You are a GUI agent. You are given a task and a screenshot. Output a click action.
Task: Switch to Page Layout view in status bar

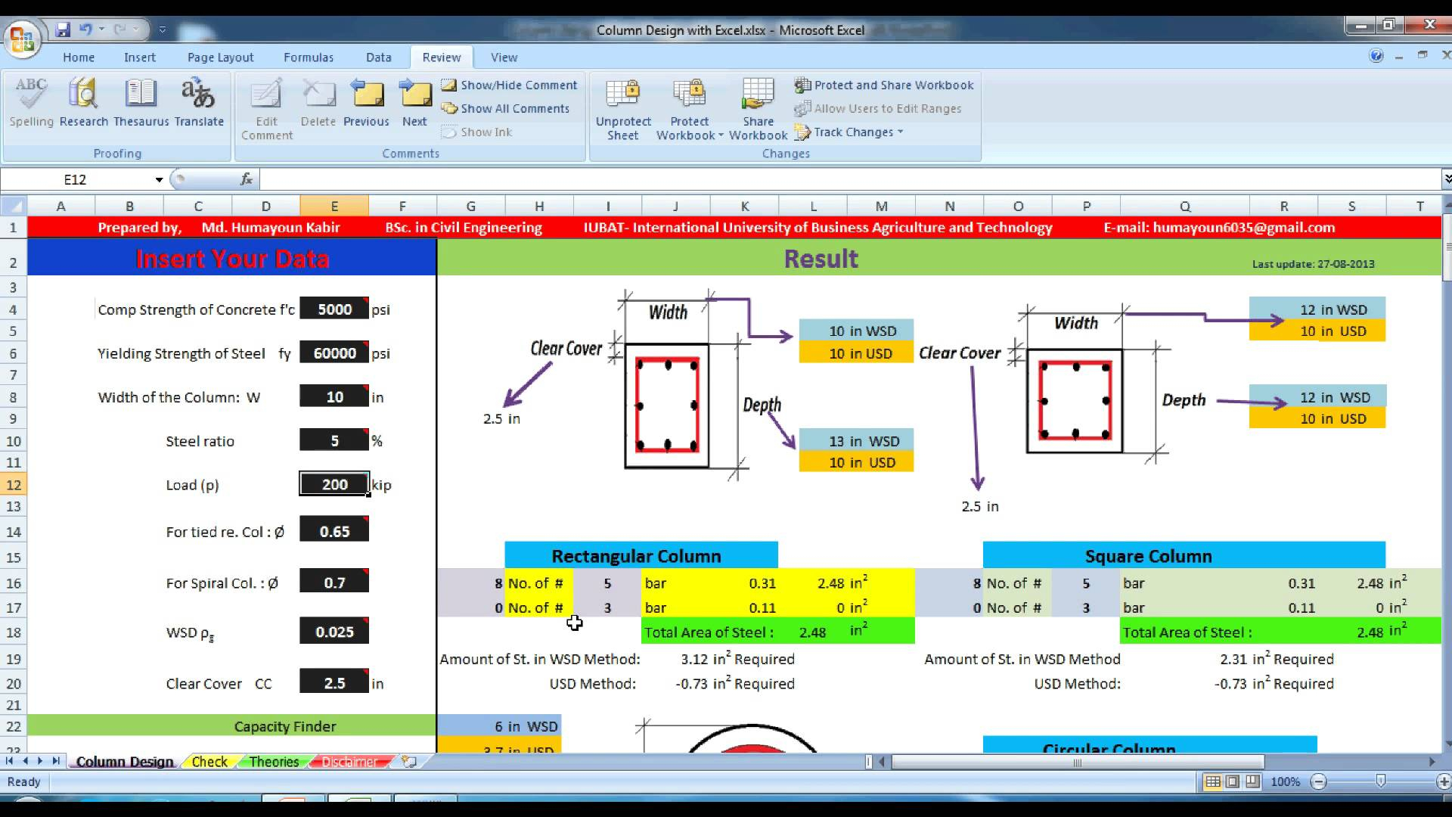click(x=1233, y=781)
